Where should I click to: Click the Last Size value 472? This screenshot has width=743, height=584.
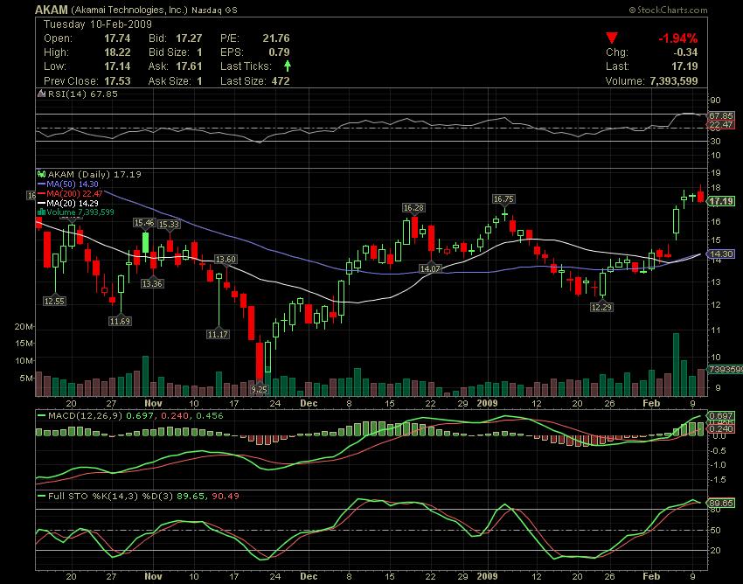[281, 81]
